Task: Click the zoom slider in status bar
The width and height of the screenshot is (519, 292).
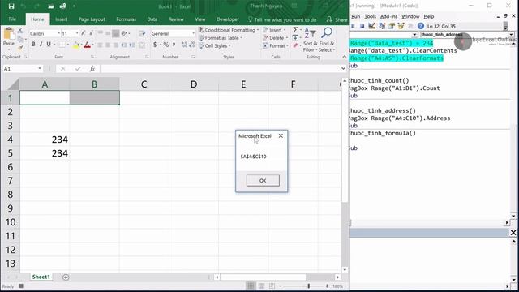Action: click(308, 286)
